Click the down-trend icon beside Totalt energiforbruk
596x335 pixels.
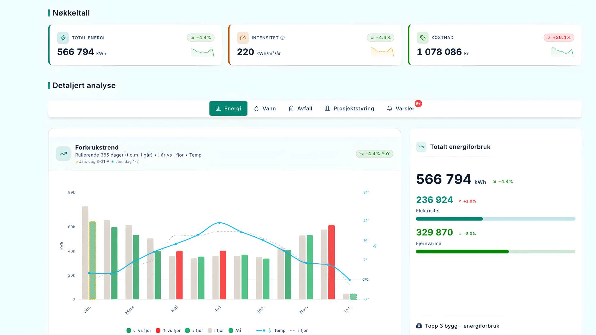421,147
